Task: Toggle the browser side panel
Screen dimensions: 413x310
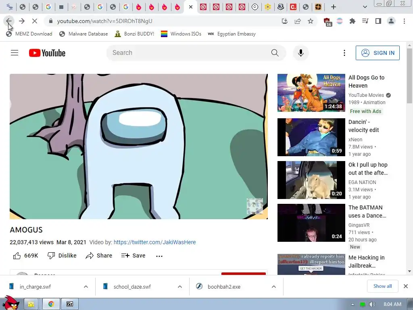Action: pos(378,21)
